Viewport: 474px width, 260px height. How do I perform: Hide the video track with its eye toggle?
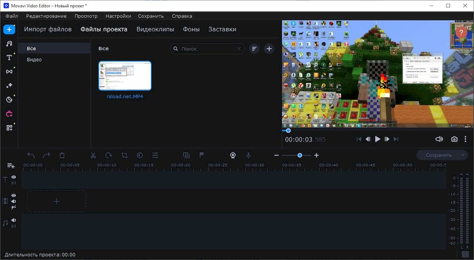point(13,195)
